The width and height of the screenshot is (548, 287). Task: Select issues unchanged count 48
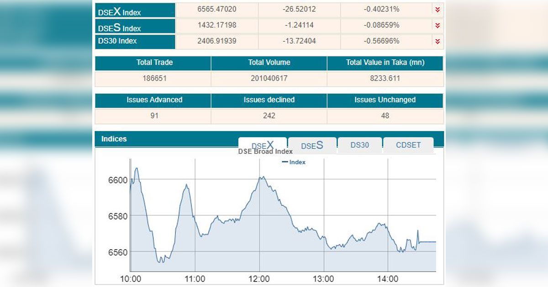385,116
